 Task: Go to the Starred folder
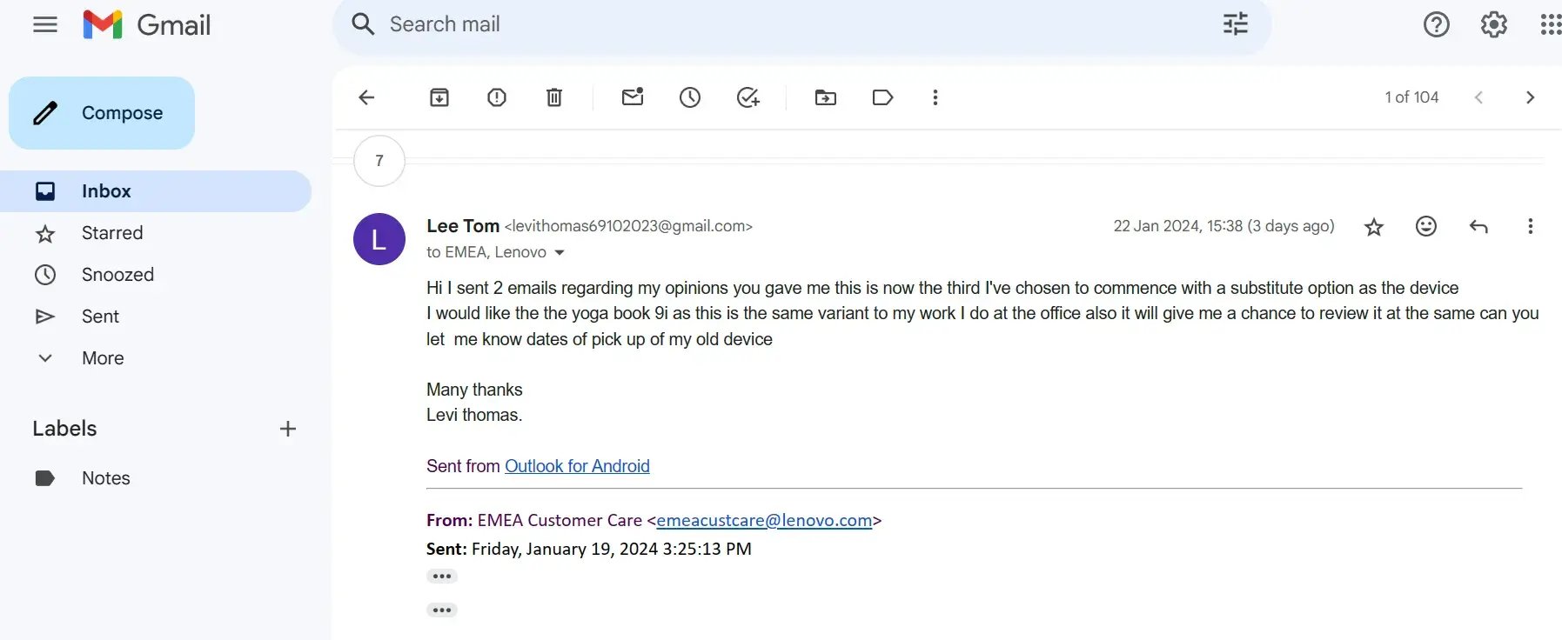[112, 233]
